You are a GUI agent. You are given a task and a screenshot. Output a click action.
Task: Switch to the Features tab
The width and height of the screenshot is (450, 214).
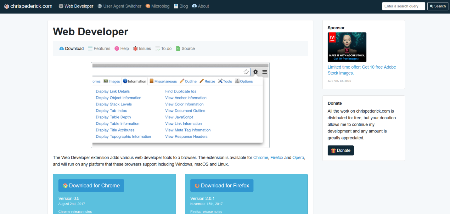click(x=102, y=48)
